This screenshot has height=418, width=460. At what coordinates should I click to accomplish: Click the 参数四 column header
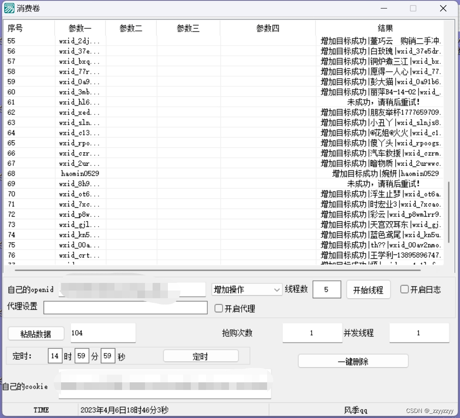pos(268,28)
